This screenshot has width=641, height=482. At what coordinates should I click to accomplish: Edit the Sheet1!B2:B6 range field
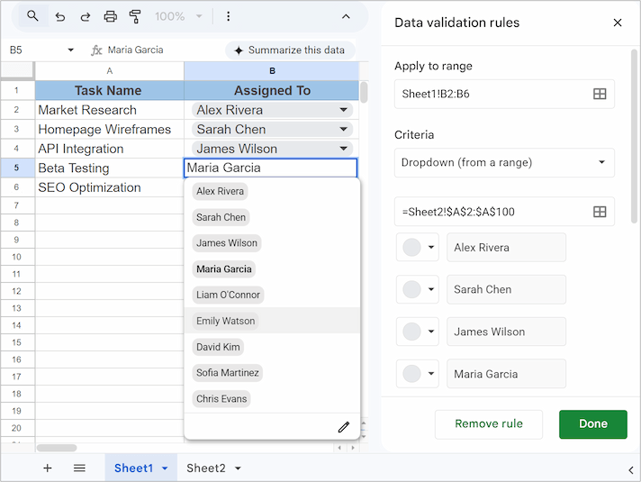point(504,94)
